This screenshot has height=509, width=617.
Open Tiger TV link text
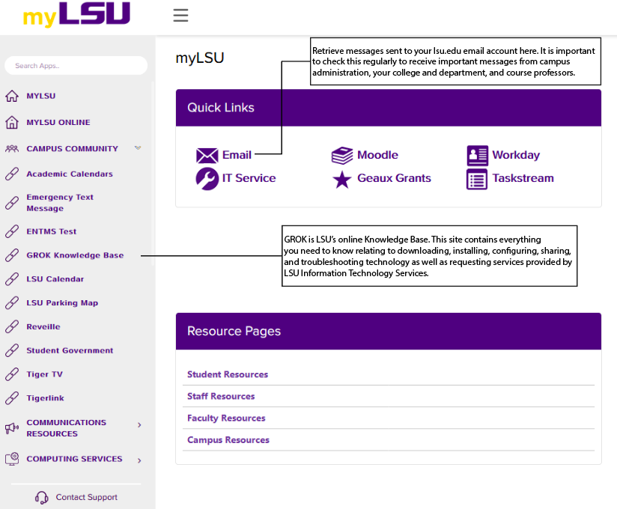coord(44,374)
